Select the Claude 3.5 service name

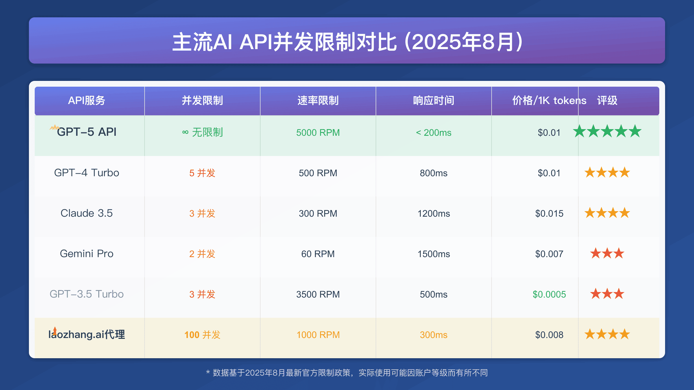click(x=86, y=213)
